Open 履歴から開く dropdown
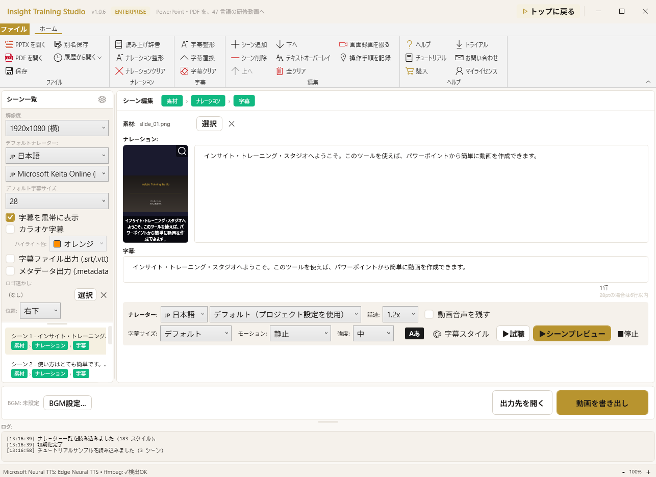 point(78,58)
